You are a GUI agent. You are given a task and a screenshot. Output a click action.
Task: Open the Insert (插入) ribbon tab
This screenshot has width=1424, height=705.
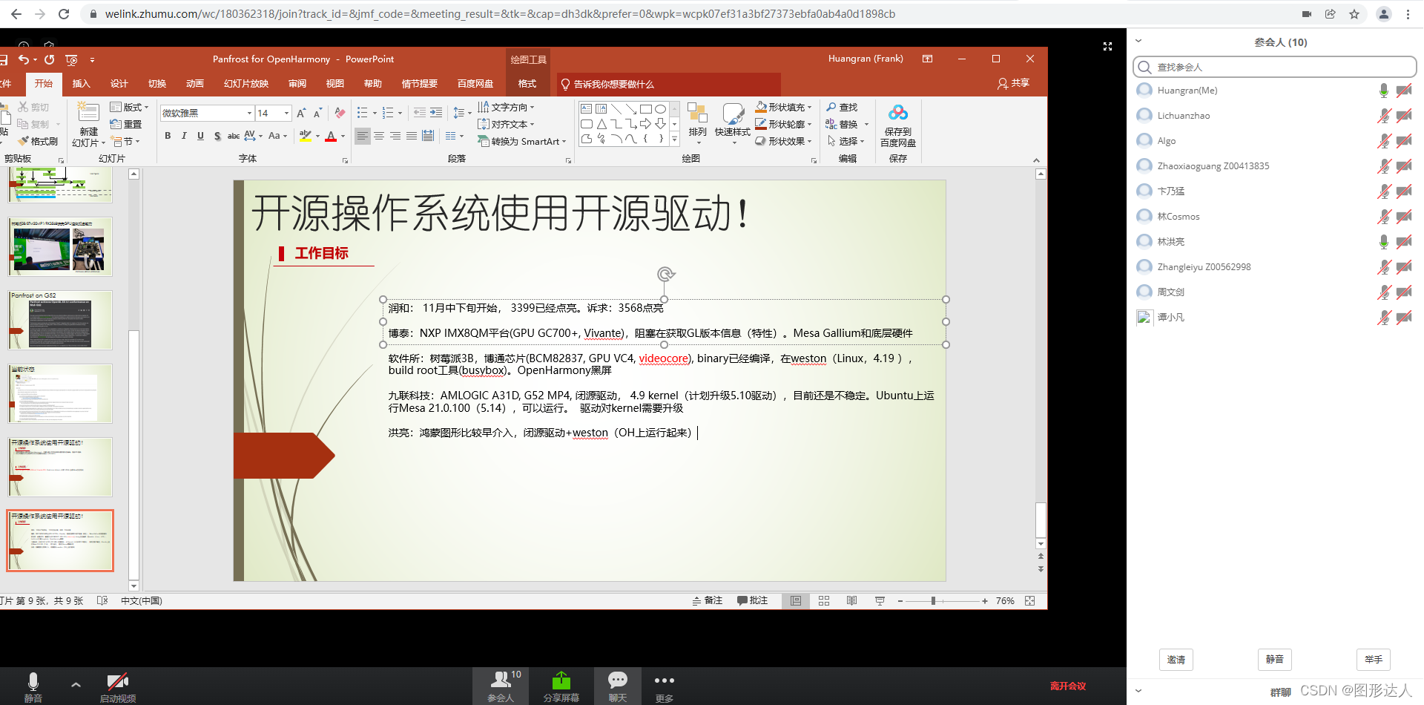pyautogui.click(x=82, y=84)
